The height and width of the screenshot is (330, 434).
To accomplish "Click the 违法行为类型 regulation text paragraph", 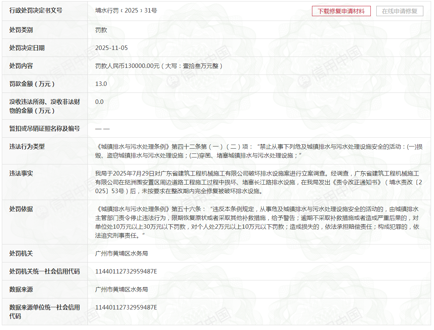I will click(259, 151).
